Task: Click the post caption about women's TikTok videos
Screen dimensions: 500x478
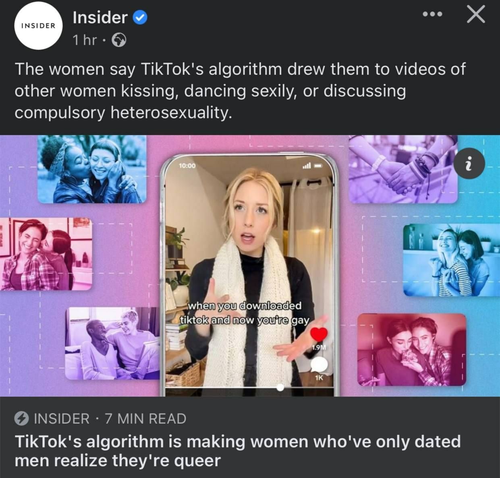Action: (x=240, y=91)
